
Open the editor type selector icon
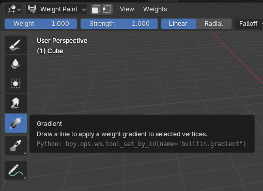click(14, 9)
